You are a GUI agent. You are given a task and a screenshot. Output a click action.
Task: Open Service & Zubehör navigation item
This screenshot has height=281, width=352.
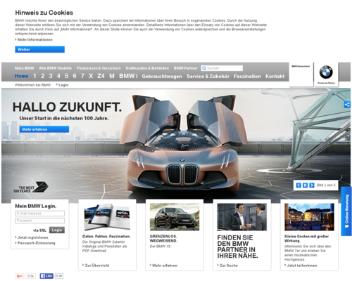coord(208,77)
